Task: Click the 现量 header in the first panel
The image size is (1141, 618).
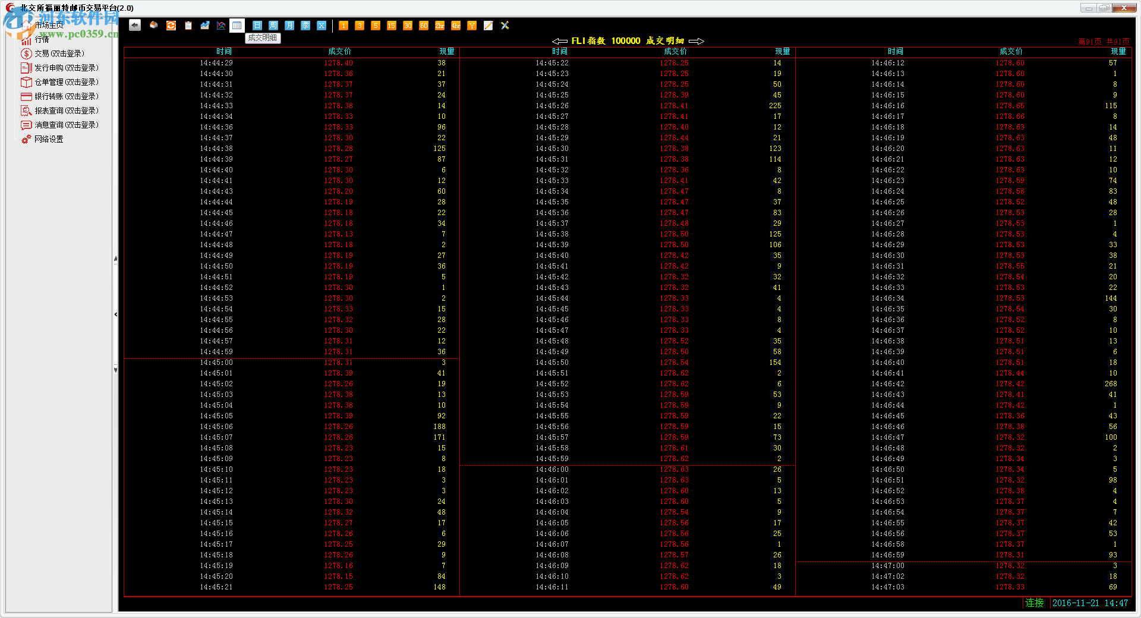Action: pos(447,52)
